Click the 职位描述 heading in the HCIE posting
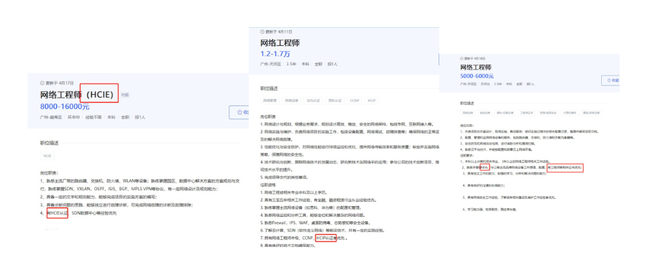This screenshot has width=647, height=275. [x=49, y=143]
